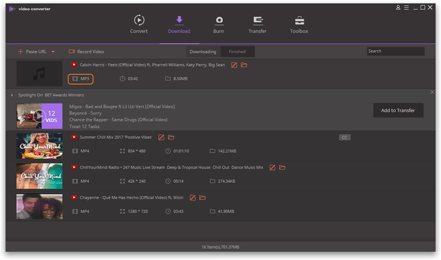The height and width of the screenshot is (260, 441).
Task: Open folder for ChillYourMind Radio stream
Action: 282,168
